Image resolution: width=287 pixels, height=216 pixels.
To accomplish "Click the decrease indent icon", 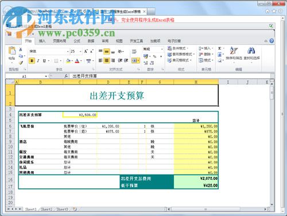I will click(x=120, y=60).
